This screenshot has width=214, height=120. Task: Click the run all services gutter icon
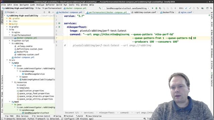tap(60, 23)
